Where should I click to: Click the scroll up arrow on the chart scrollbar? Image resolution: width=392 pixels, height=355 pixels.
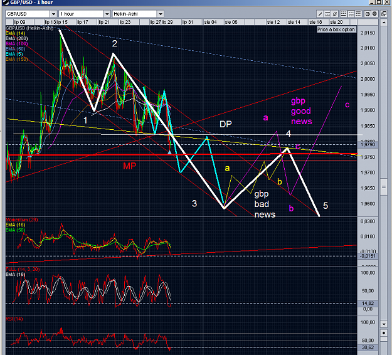click(x=384, y=23)
